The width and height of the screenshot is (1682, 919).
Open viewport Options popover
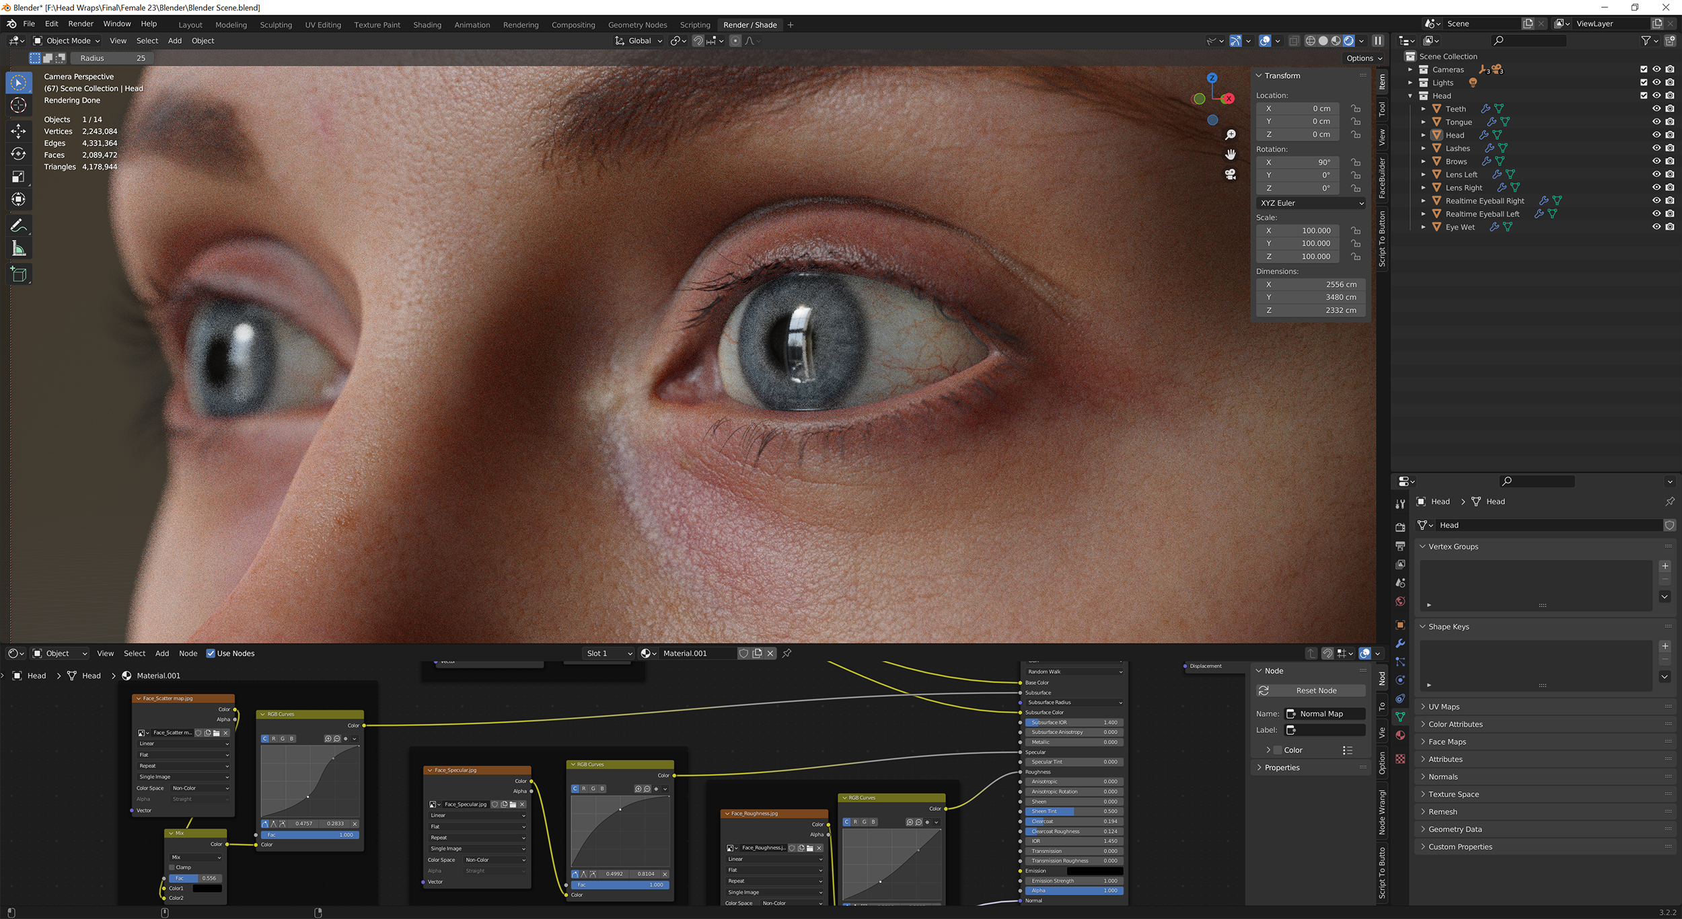coord(1364,58)
